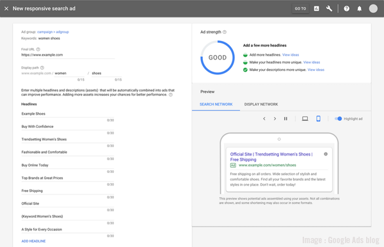Click the ad description text in preview
The width and height of the screenshot is (384, 247).
click(x=278, y=179)
